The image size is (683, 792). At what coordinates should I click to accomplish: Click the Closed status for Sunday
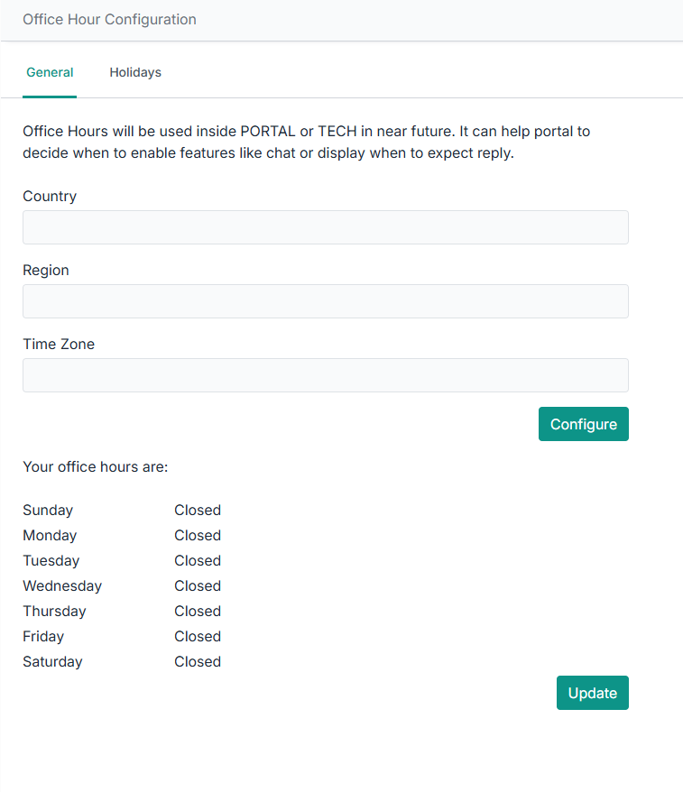(198, 511)
